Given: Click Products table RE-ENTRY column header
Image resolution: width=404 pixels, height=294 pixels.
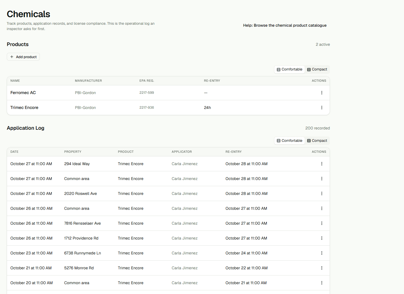Looking at the screenshot, I should [212, 81].
